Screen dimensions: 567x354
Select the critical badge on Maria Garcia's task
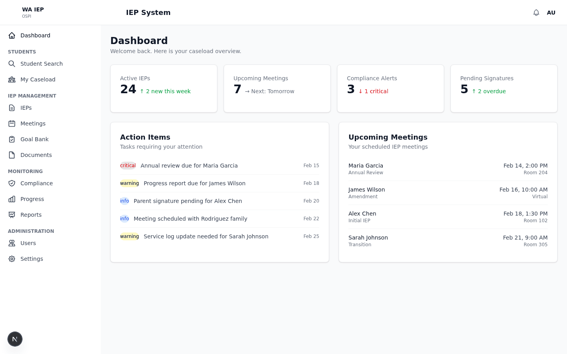(128, 165)
